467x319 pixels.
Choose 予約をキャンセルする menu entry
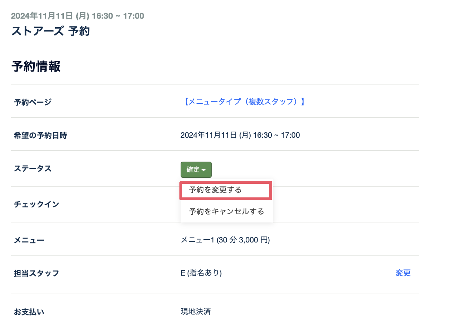[x=226, y=211]
